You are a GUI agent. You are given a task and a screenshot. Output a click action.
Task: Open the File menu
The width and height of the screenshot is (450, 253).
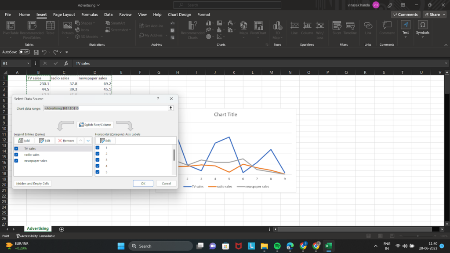point(8,14)
